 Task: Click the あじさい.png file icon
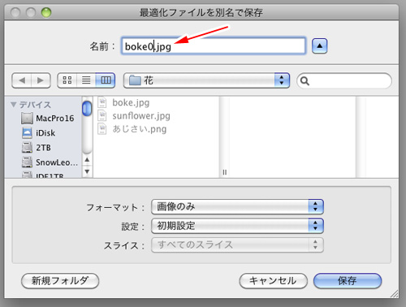coord(102,129)
